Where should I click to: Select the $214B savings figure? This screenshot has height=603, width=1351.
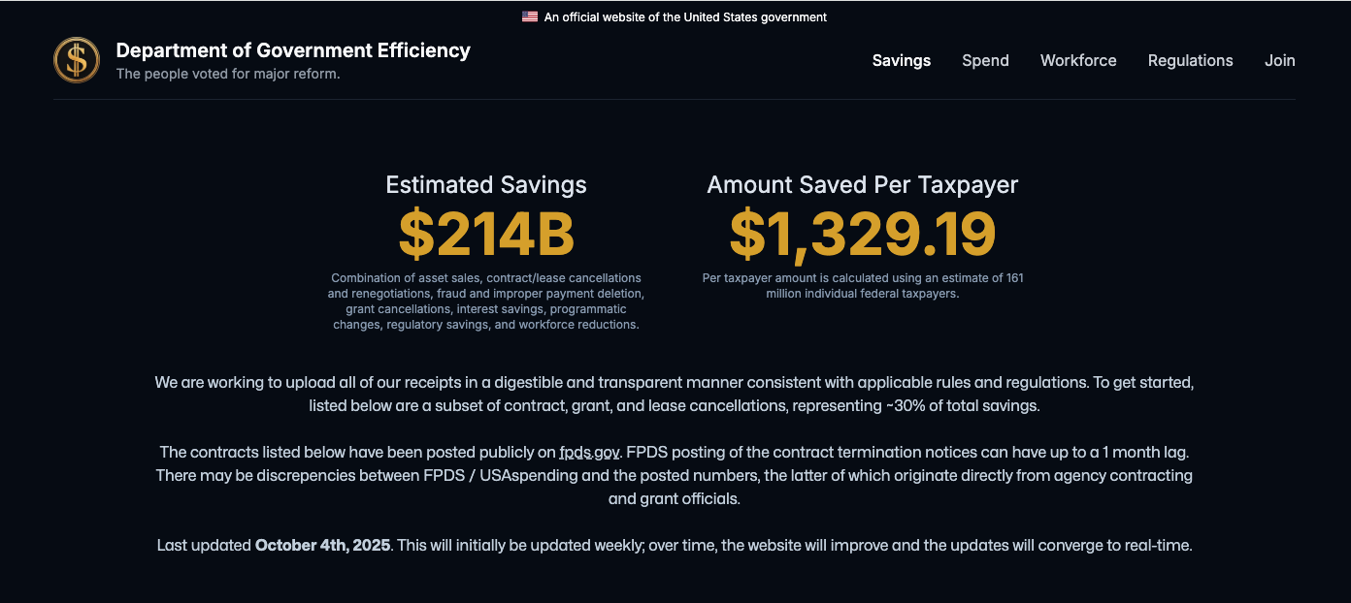point(486,235)
